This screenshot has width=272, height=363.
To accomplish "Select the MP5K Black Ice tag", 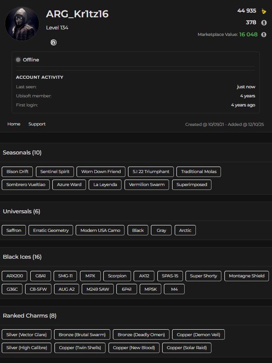I will click(x=150, y=289).
